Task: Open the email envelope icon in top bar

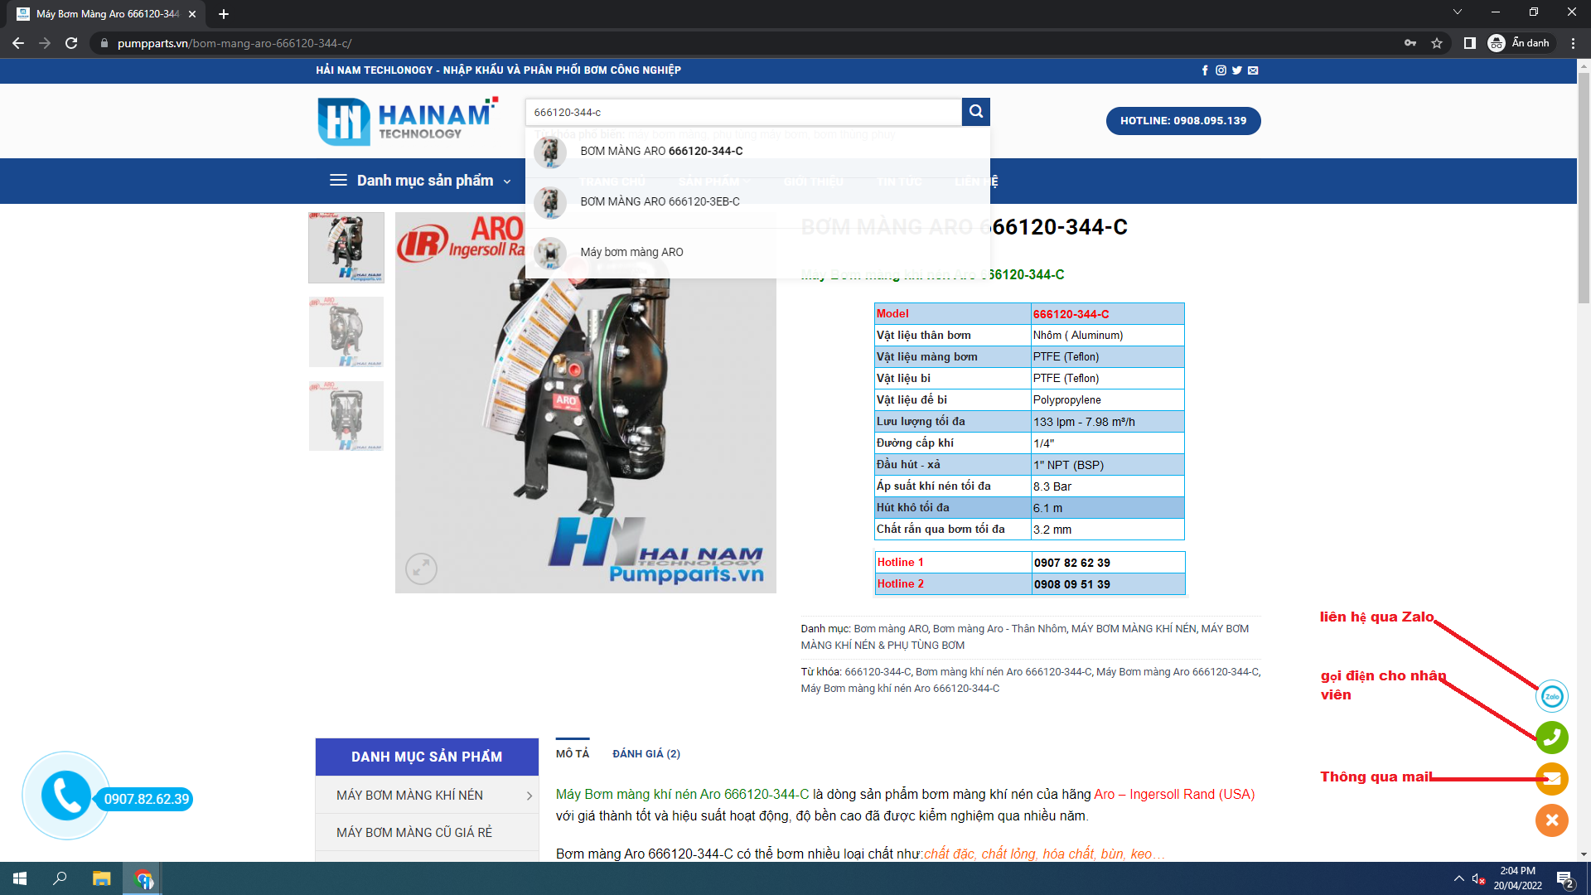Action: (x=1253, y=70)
